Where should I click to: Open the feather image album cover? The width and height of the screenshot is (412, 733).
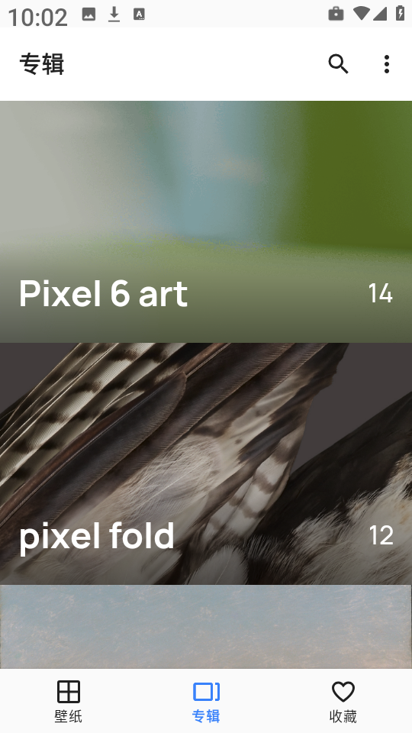[x=206, y=463]
